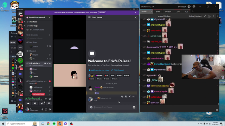Click the New Mentions red pill

click(x=39, y=94)
